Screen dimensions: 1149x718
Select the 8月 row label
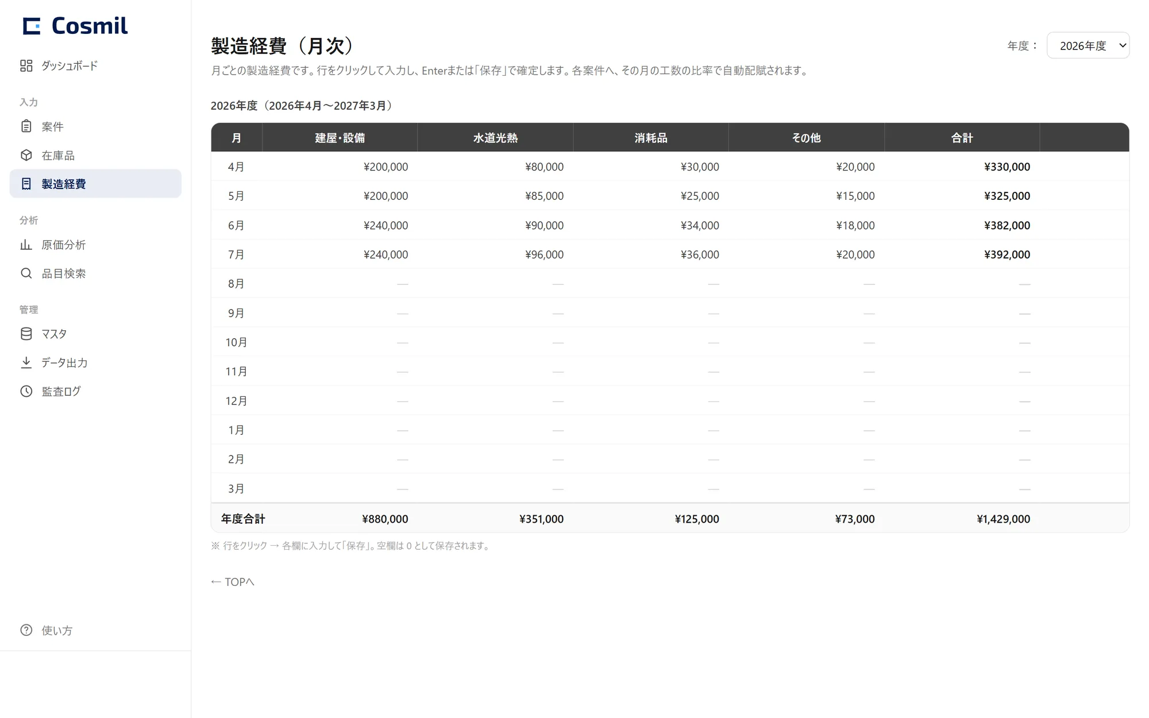[x=236, y=284]
